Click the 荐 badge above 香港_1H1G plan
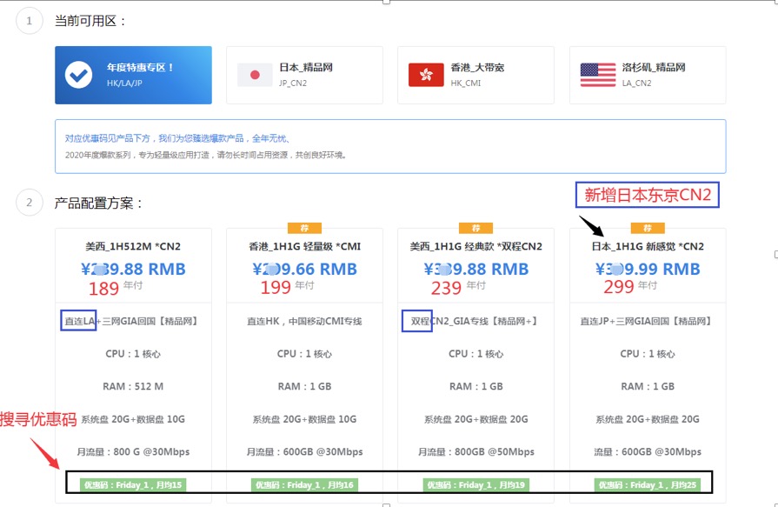778x507 pixels. click(304, 228)
